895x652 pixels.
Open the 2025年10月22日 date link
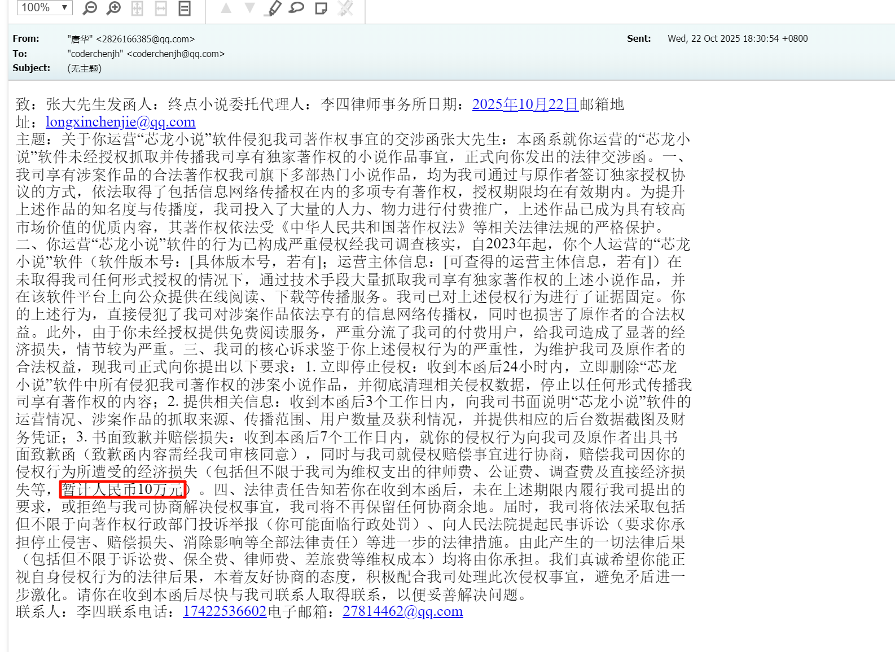tap(525, 104)
